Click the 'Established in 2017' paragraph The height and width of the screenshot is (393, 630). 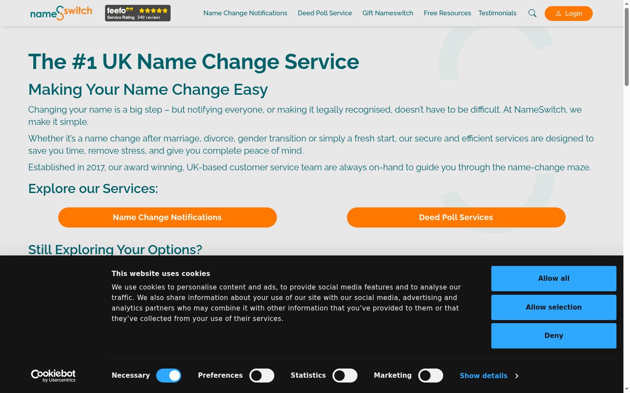pos(309,167)
